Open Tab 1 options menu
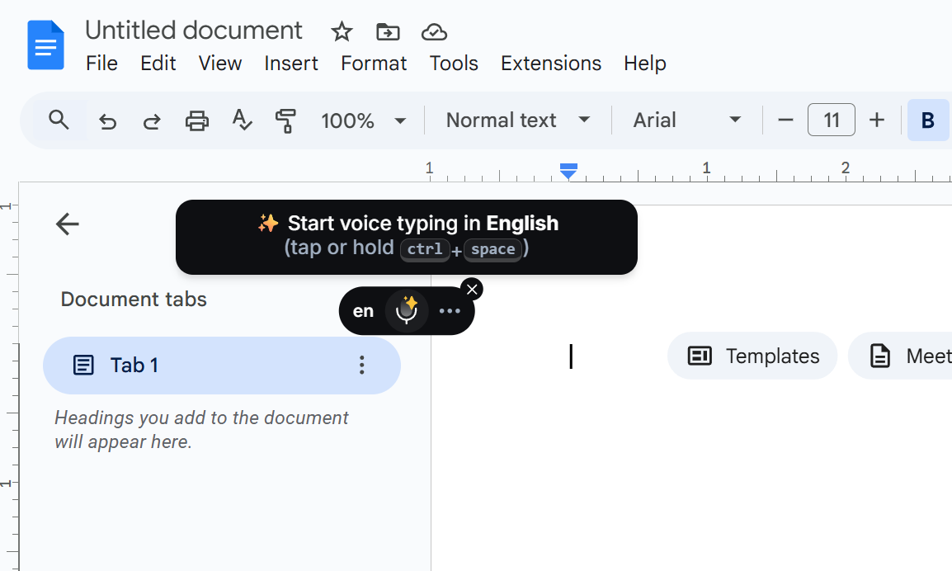Viewport: 952px width, 571px height. coord(362,365)
